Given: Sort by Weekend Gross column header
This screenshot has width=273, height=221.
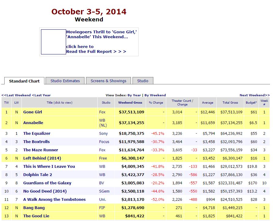Looking at the screenshot, I should [x=130, y=103].
